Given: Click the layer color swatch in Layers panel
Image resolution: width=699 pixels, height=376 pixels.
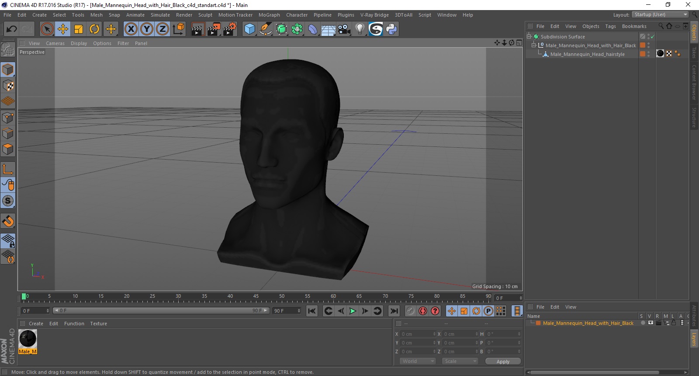Looking at the screenshot, I should (539, 323).
